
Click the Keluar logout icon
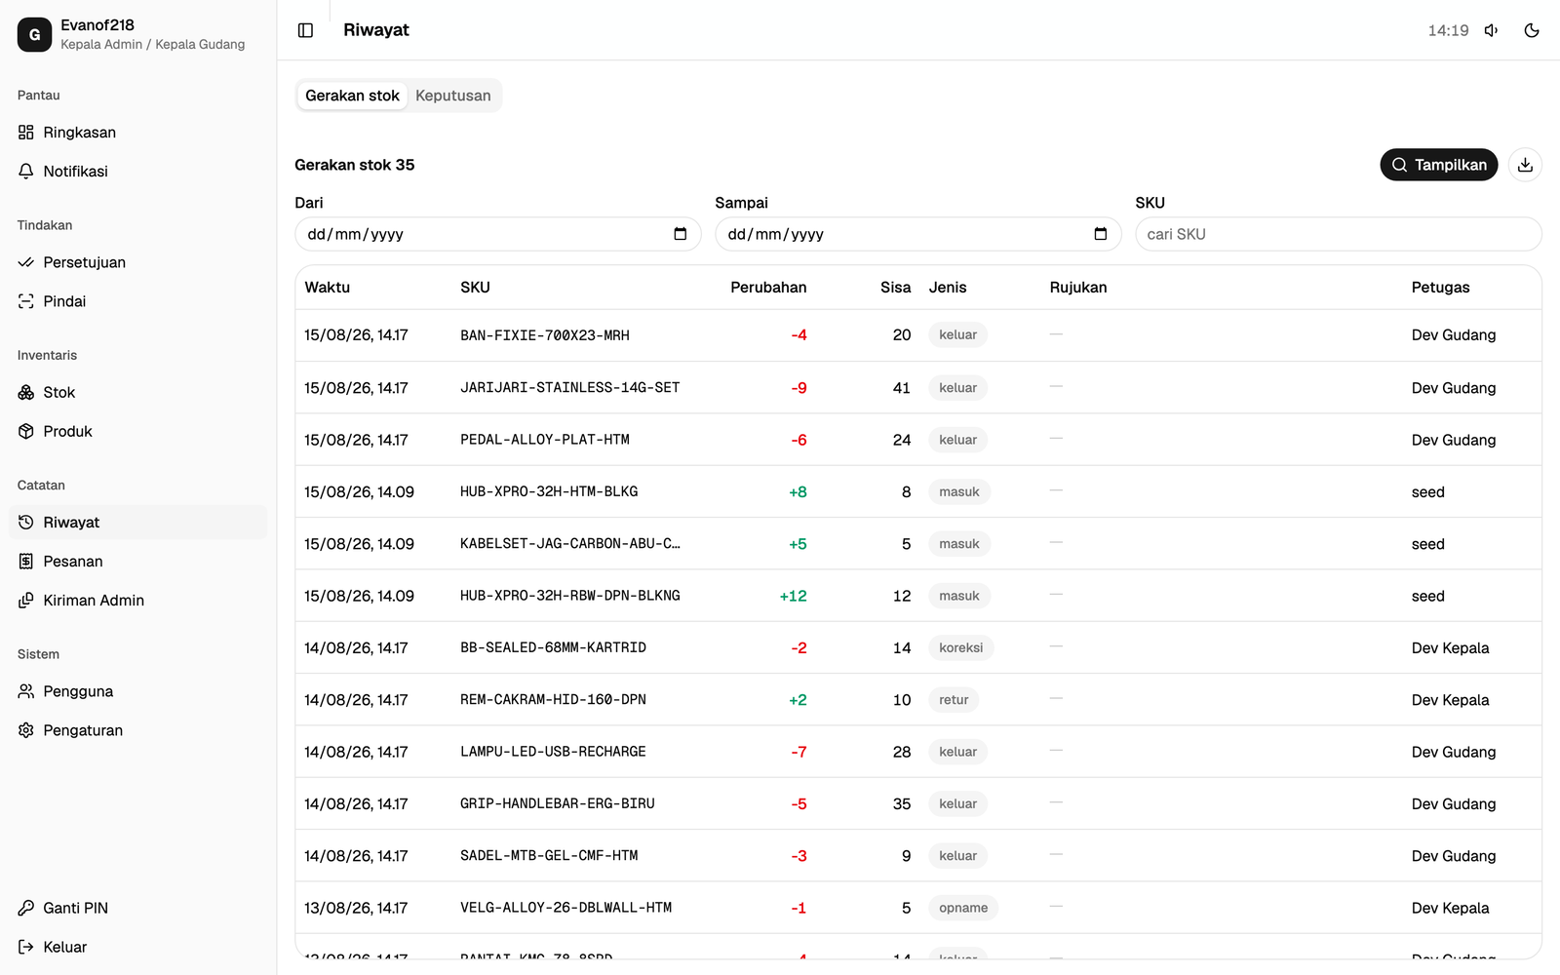tap(26, 947)
